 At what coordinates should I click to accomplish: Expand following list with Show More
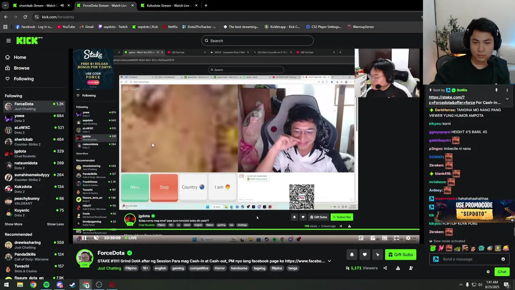pos(14,224)
